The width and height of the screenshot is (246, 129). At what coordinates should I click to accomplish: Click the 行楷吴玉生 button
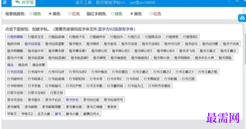tap(36, 37)
